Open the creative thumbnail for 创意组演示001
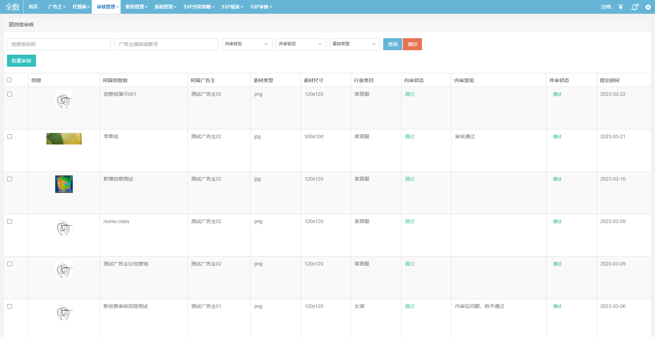 (64, 100)
